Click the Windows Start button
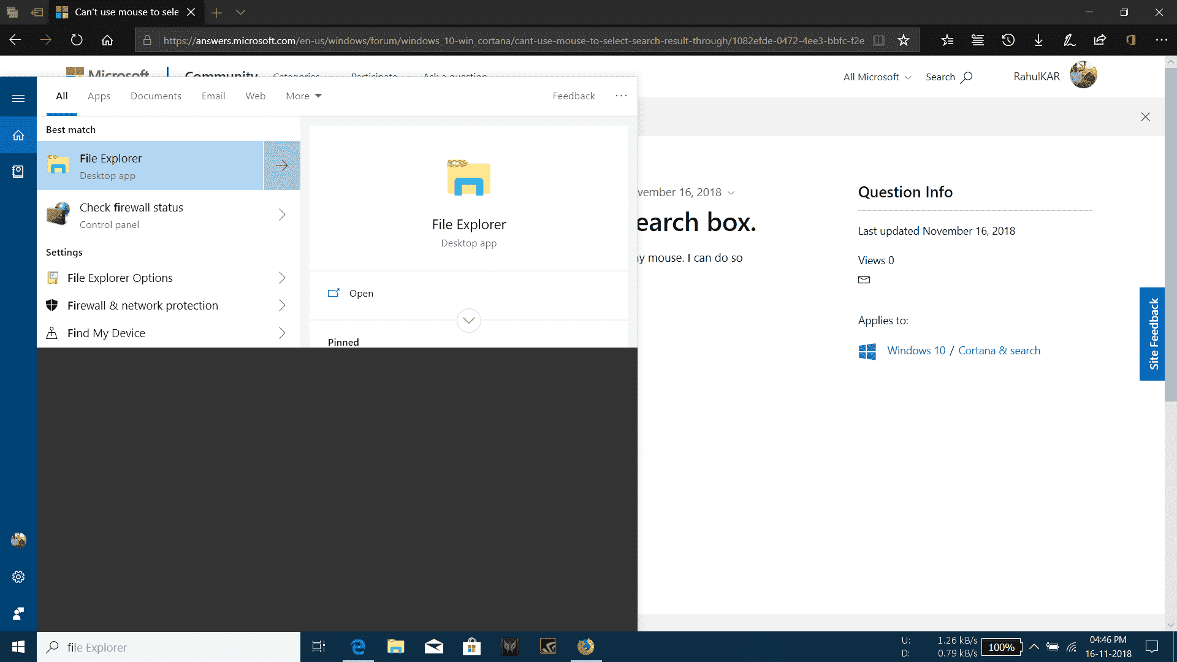Image resolution: width=1177 pixels, height=662 pixels. point(18,647)
